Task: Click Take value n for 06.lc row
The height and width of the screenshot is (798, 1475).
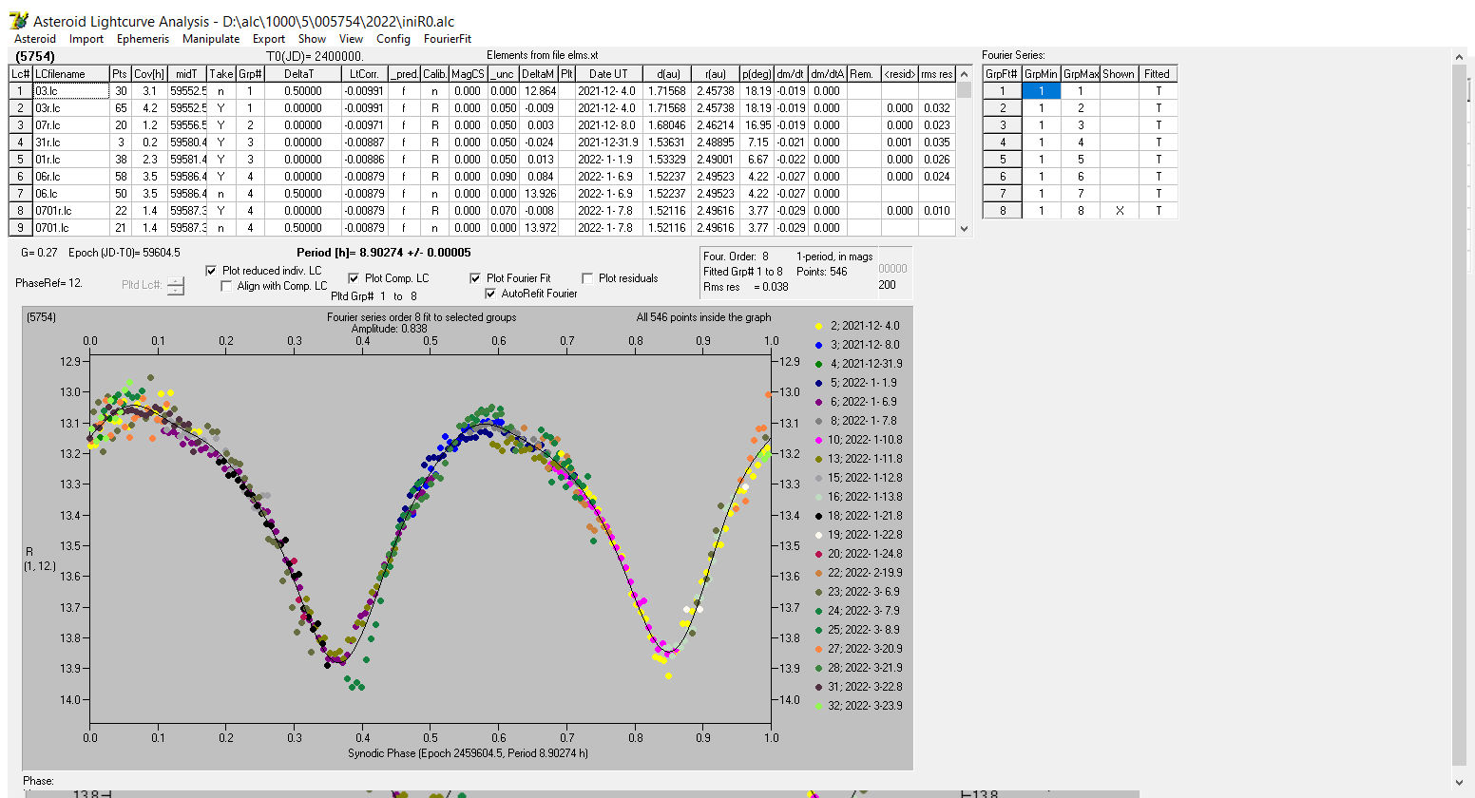Action: click(221, 194)
